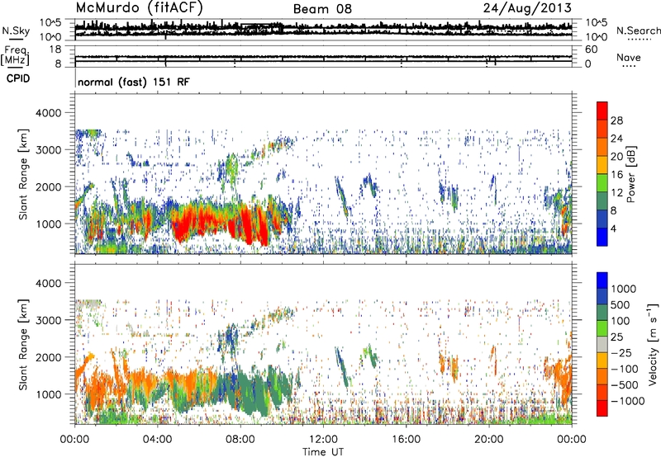This screenshot has width=661, height=457.
Task: Click the Power [dB] colorbar title
Action: 630,174
